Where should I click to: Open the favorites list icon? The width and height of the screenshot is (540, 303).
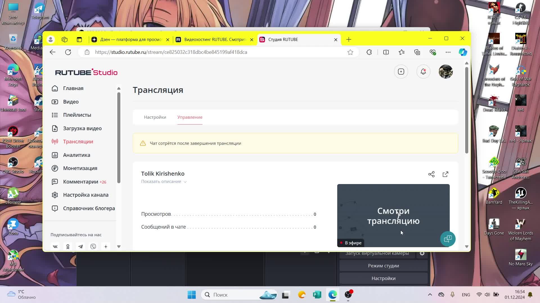[402, 52]
